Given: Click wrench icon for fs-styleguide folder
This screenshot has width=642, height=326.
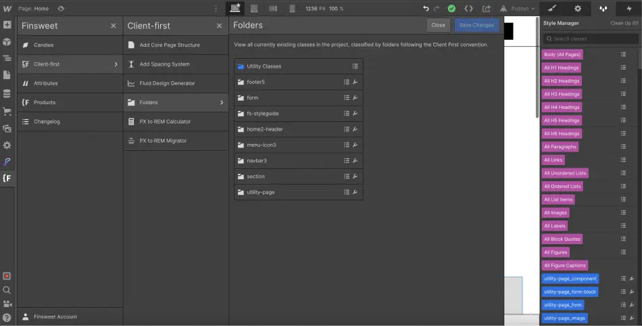Looking at the screenshot, I should 355,114.
